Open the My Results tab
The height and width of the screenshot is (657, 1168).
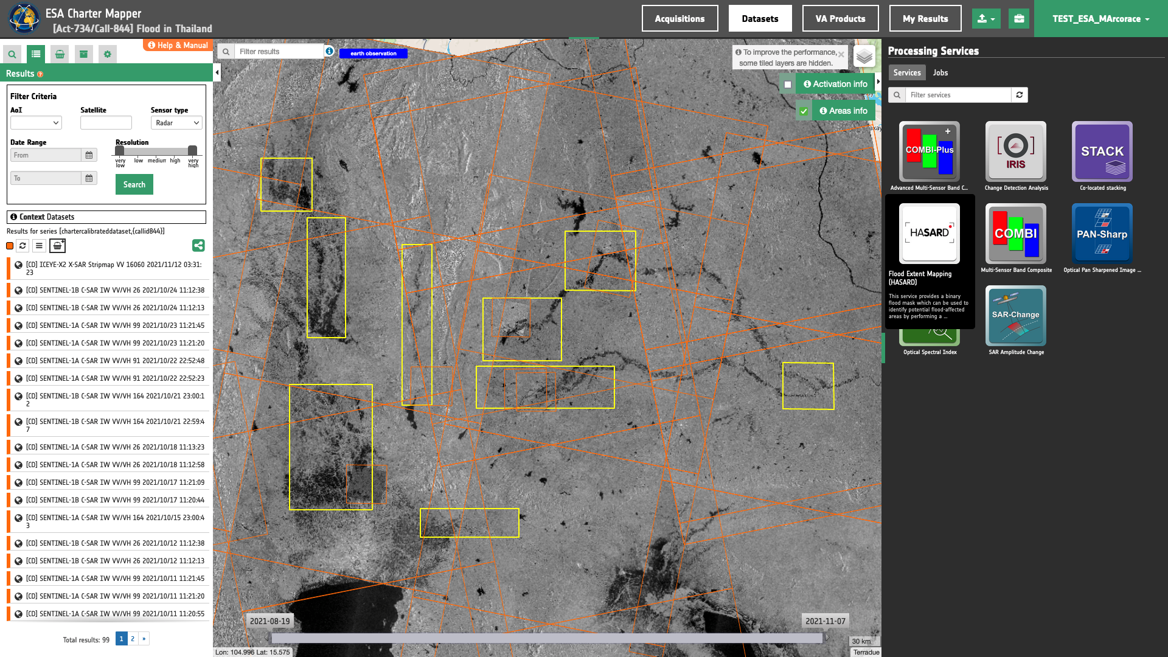point(925,19)
